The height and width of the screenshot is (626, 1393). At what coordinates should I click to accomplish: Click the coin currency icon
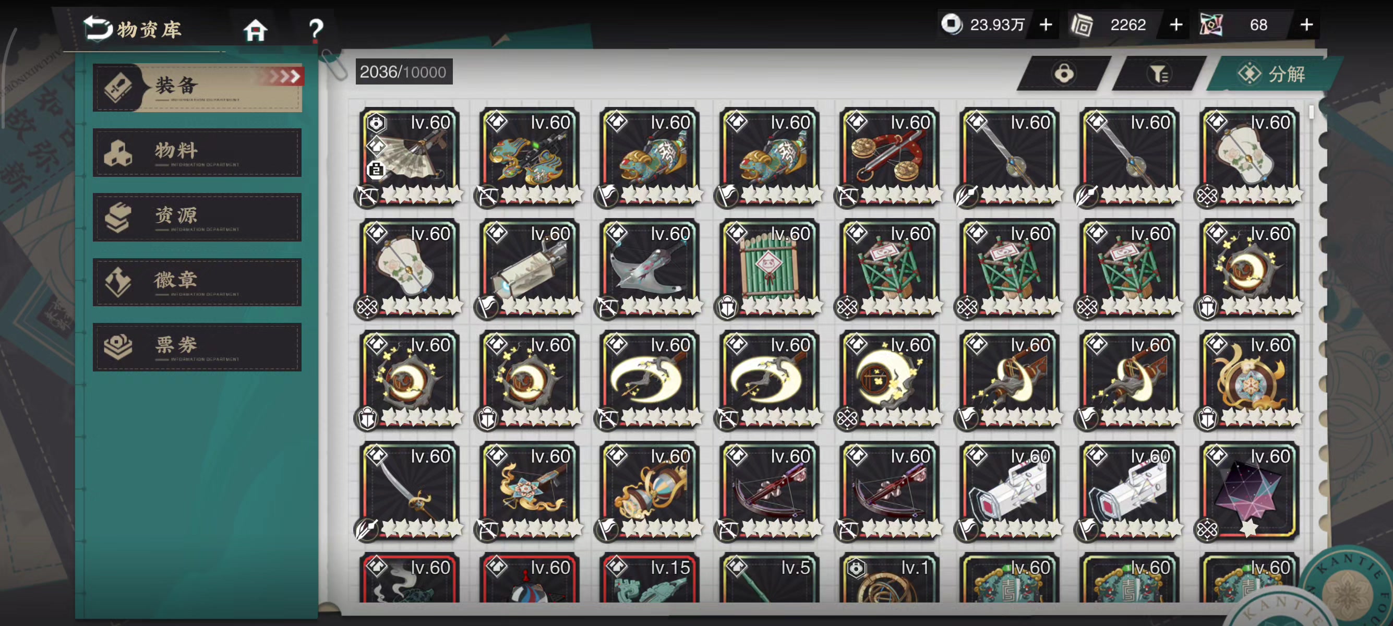point(951,25)
